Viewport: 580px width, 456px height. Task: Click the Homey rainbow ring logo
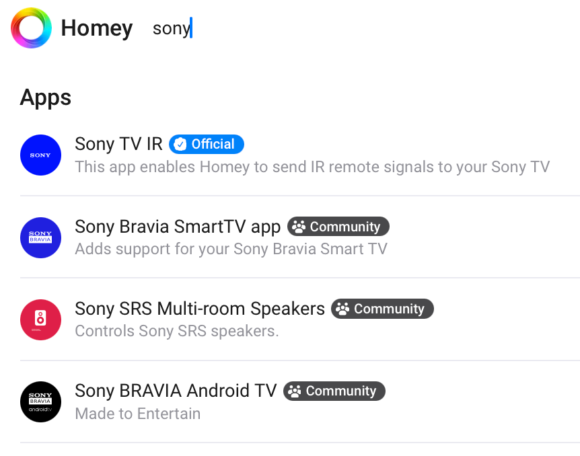pyautogui.click(x=32, y=28)
